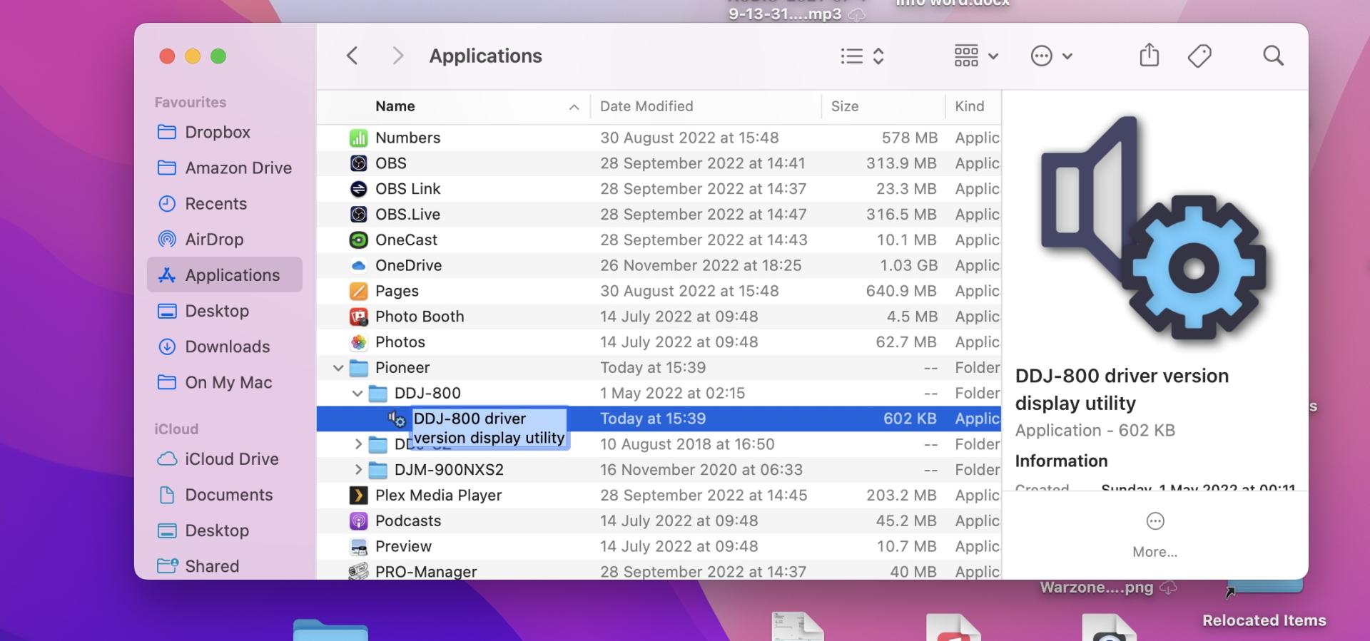1370x641 pixels.
Task: Click the Share toolbar icon
Action: pyautogui.click(x=1149, y=55)
